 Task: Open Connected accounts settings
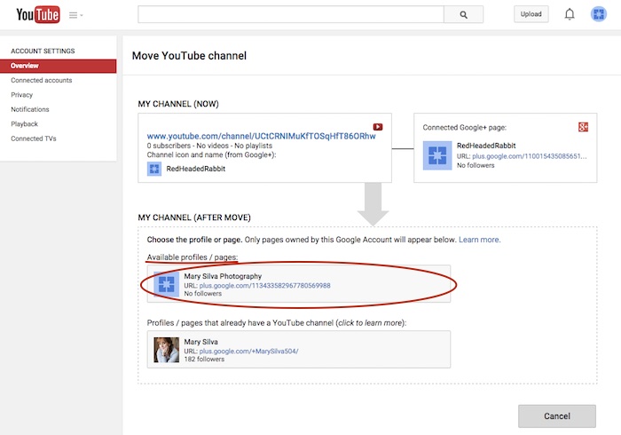41,81
